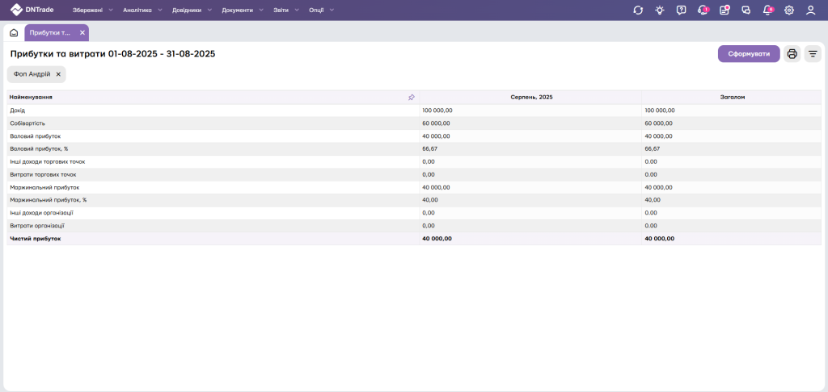Open the chat messages icon
This screenshot has height=392, width=828.
point(746,10)
